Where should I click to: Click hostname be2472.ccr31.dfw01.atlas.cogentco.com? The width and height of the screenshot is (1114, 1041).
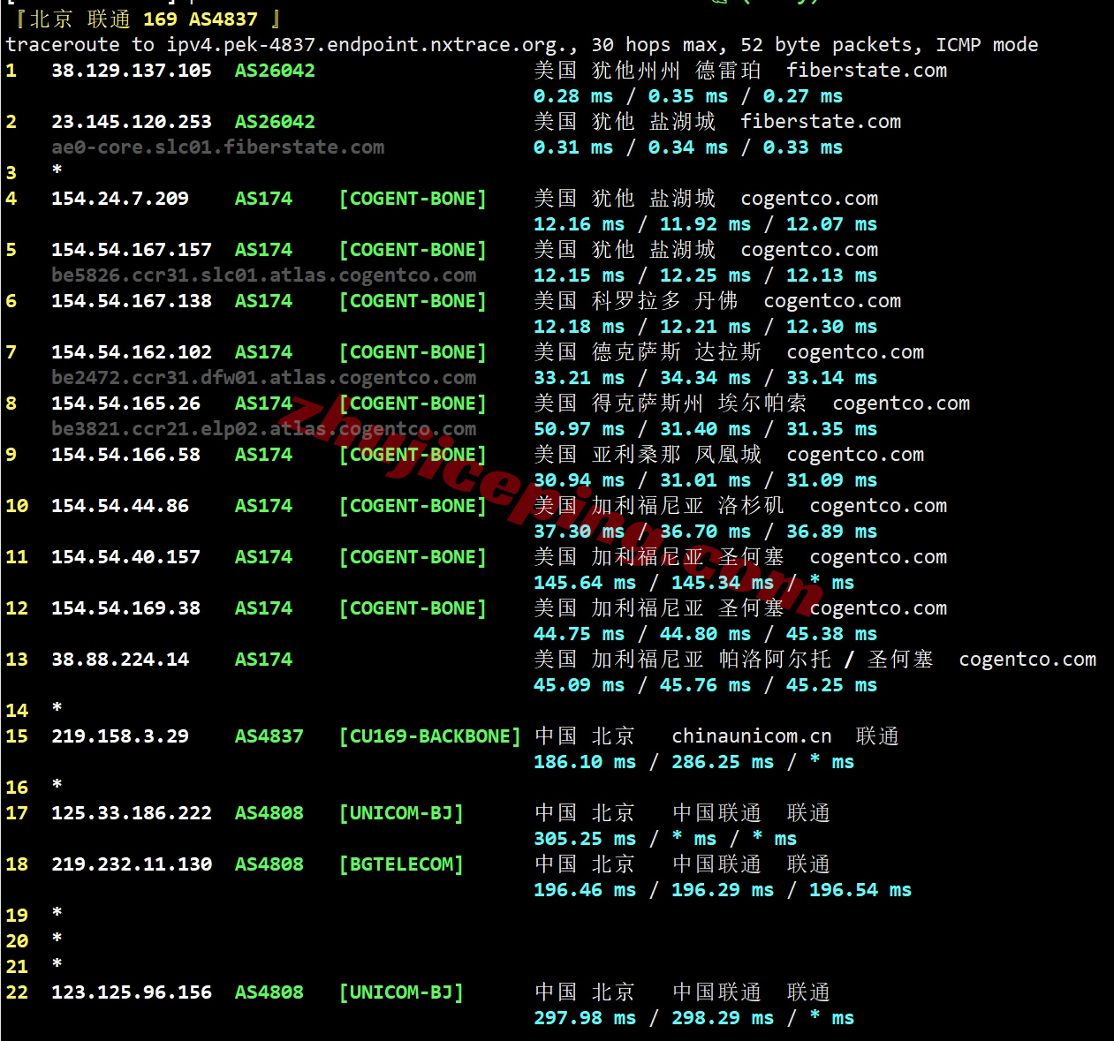(264, 378)
